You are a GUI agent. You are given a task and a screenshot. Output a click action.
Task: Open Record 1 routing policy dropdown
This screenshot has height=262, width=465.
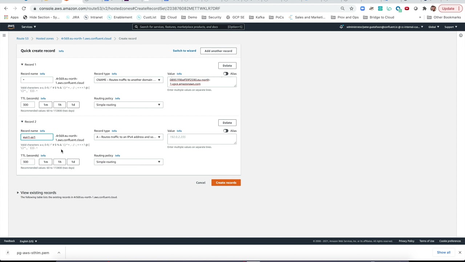[x=129, y=105]
